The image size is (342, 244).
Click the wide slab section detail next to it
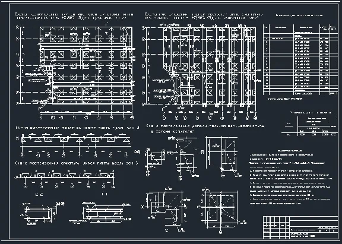100,213
